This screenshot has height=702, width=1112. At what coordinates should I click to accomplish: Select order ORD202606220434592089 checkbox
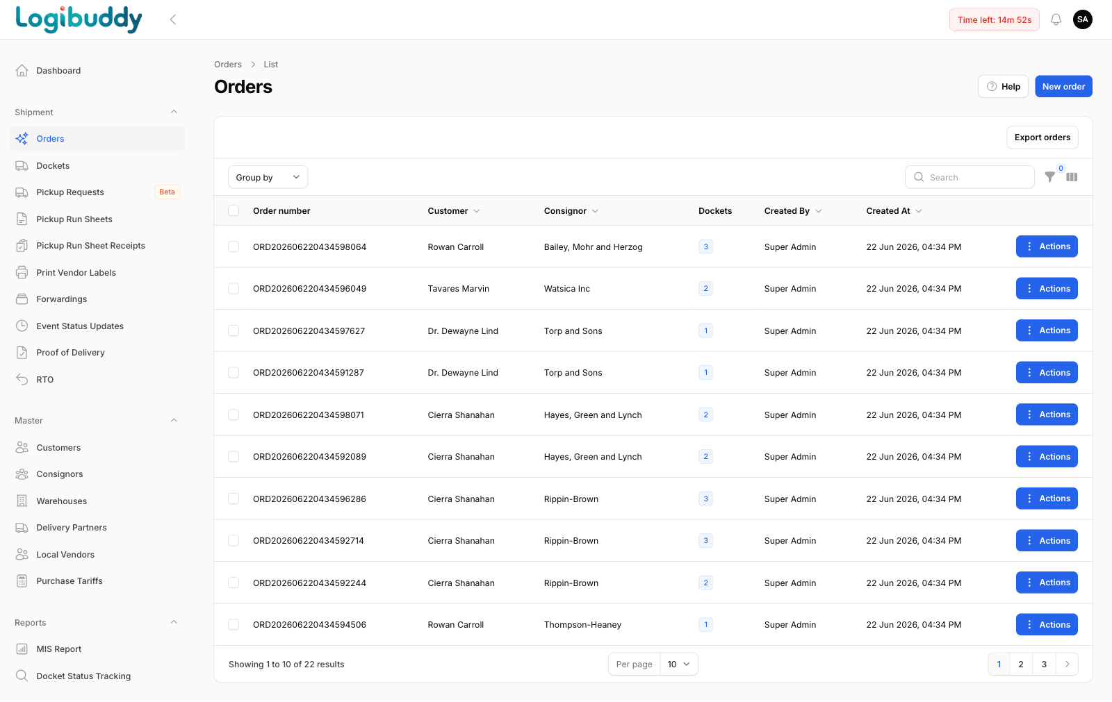[x=234, y=457]
